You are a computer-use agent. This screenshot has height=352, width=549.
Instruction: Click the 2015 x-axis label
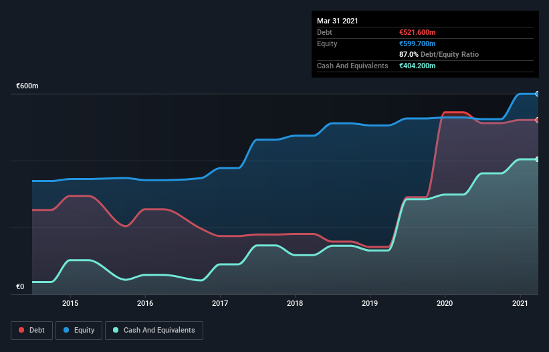tap(70, 303)
